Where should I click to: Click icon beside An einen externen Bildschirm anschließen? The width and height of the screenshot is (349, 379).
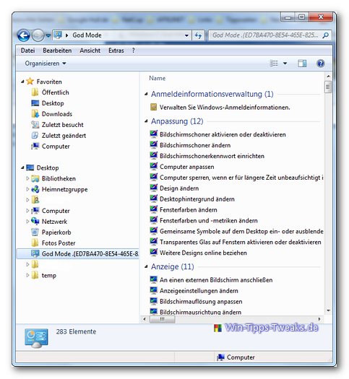(154, 279)
